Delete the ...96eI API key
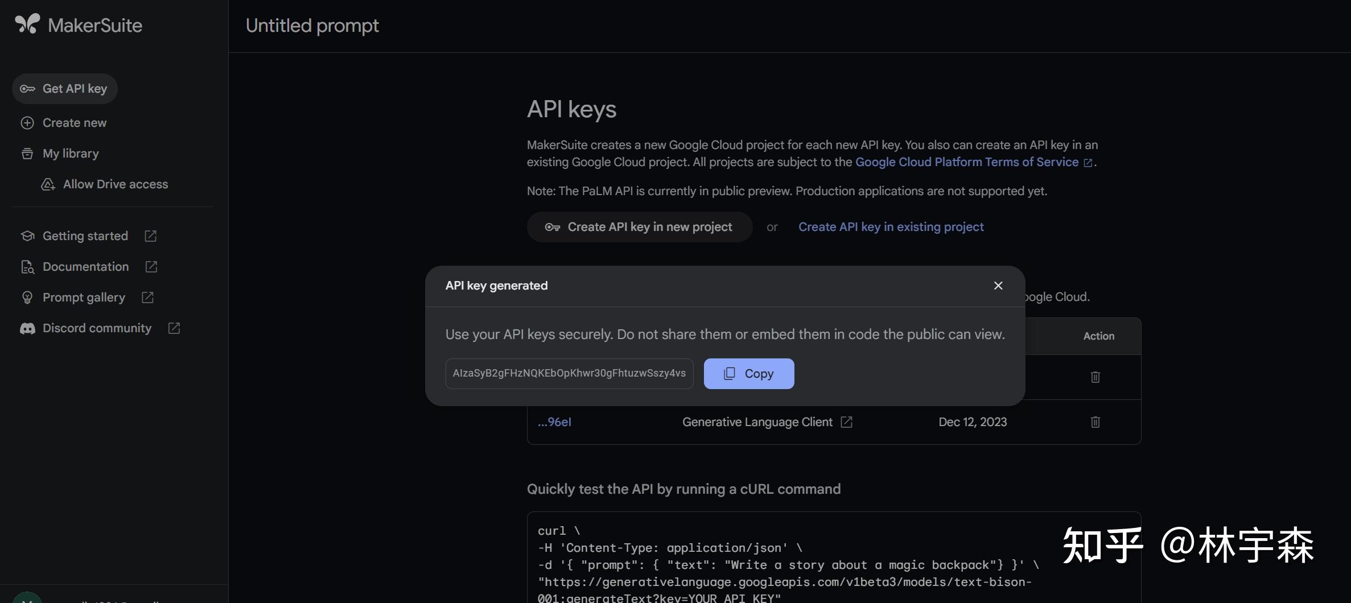Viewport: 1351px width, 603px height. 1095,422
